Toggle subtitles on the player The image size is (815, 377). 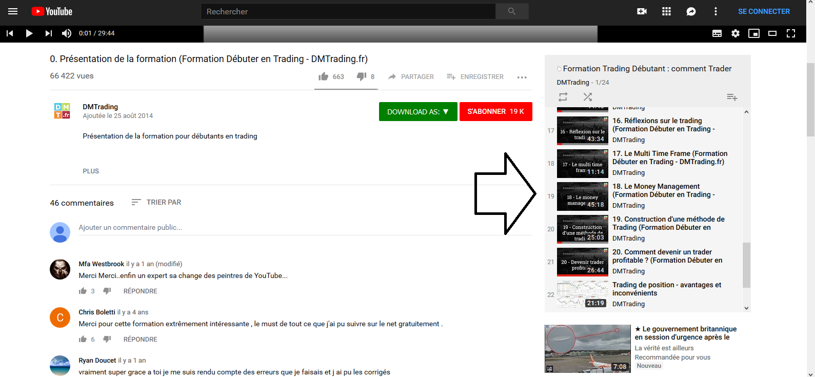(717, 33)
